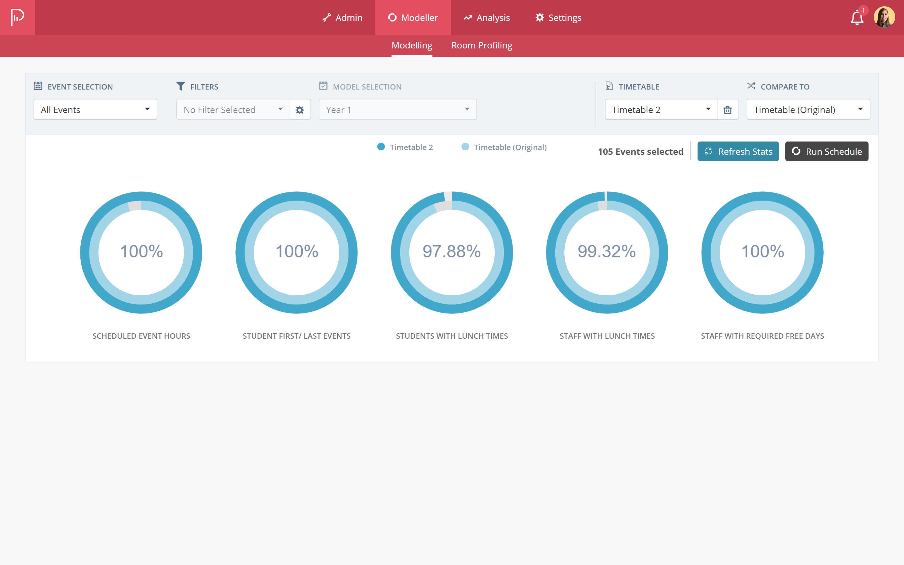Switch to the Room Profiling tab
The width and height of the screenshot is (904, 565).
[482, 46]
